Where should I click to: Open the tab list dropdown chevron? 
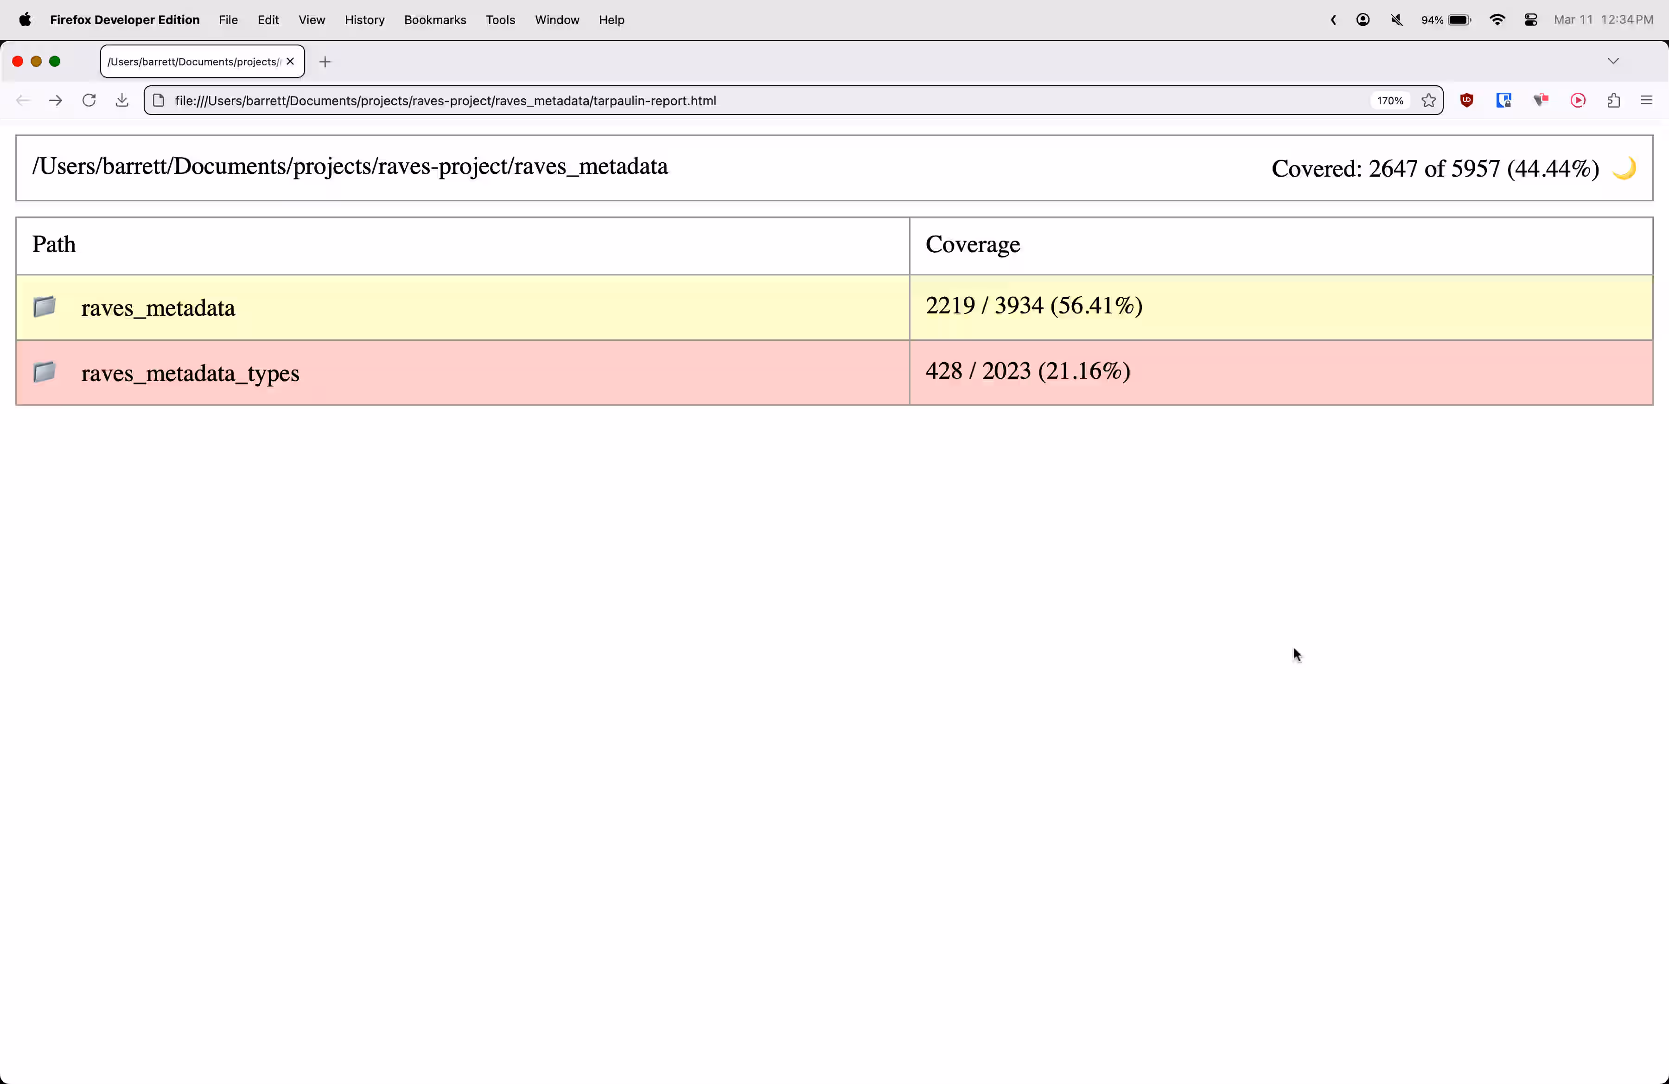[x=1614, y=61]
